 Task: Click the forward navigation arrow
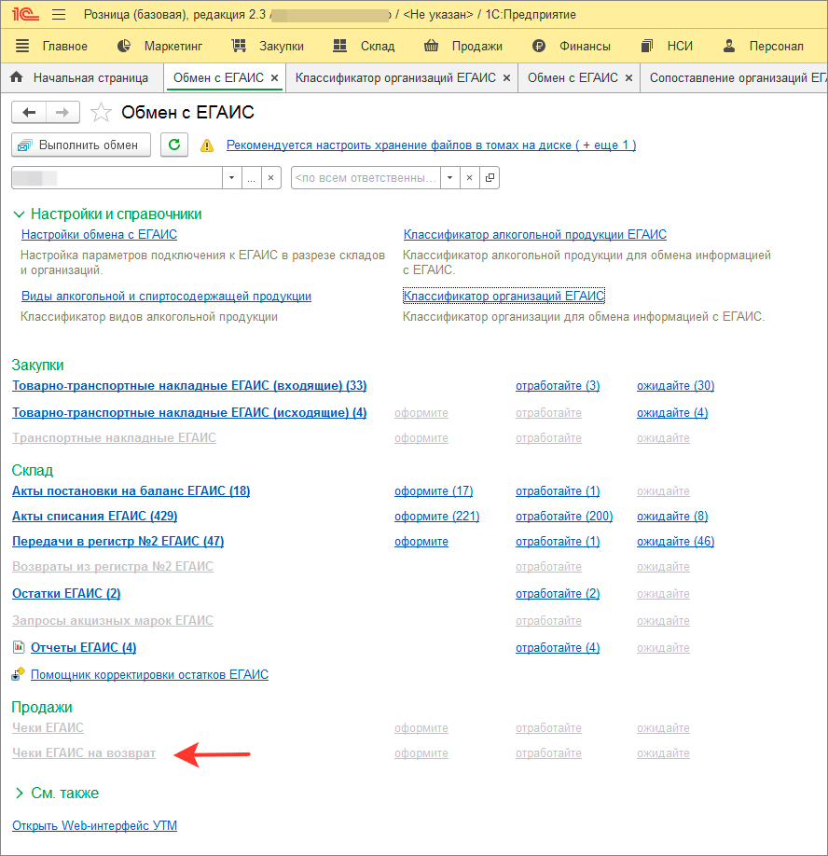pyautogui.click(x=62, y=113)
